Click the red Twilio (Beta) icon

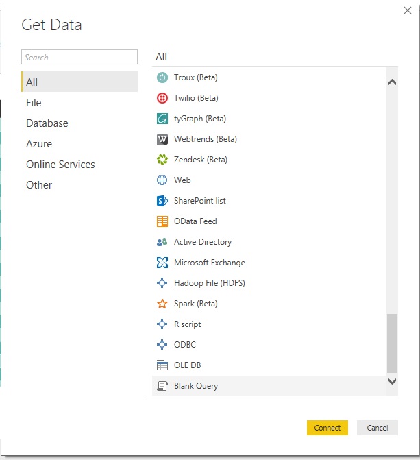coord(162,98)
